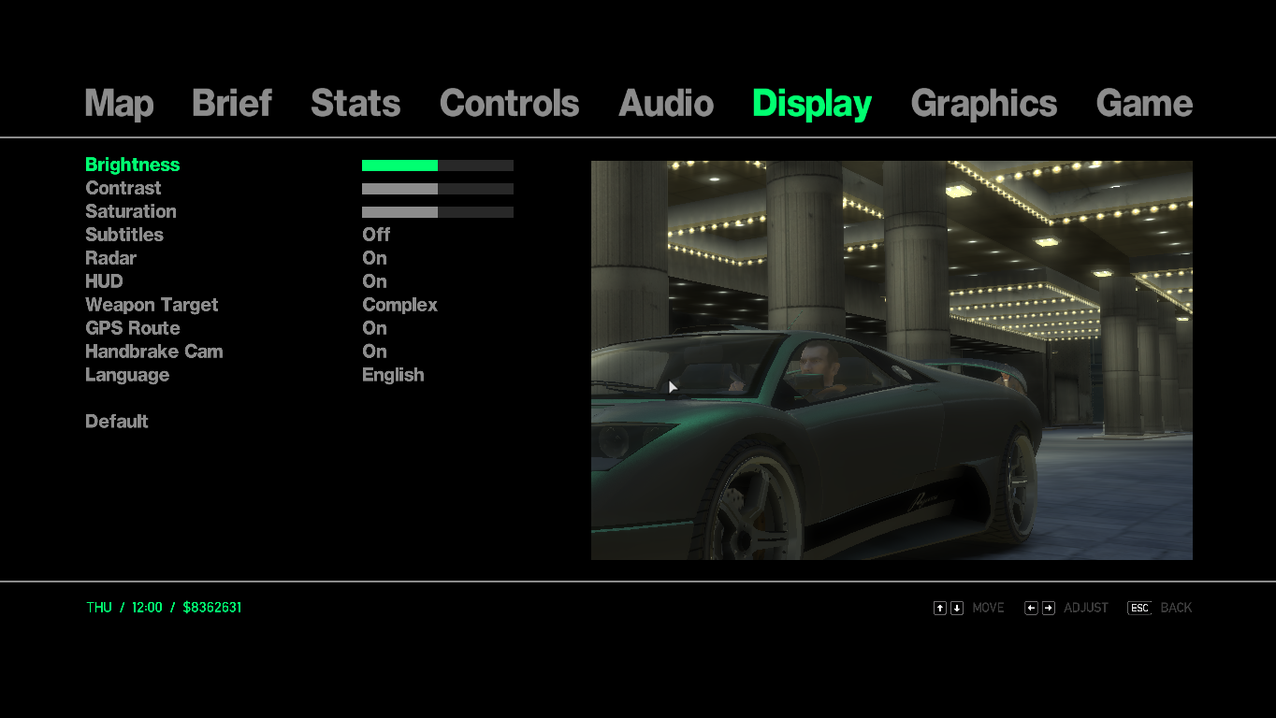This screenshot has width=1276, height=718.
Task: Select the HUD setting label
Action: 104,281
